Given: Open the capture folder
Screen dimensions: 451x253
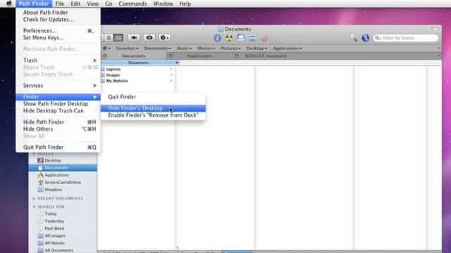Looking at the screenshot, I should (x=113, y=69).
